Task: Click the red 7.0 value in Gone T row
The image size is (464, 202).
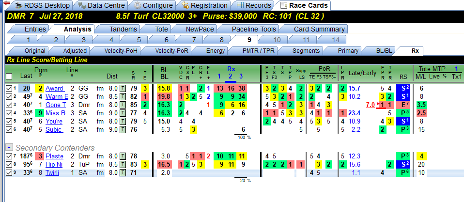Action: pos(371,105)
